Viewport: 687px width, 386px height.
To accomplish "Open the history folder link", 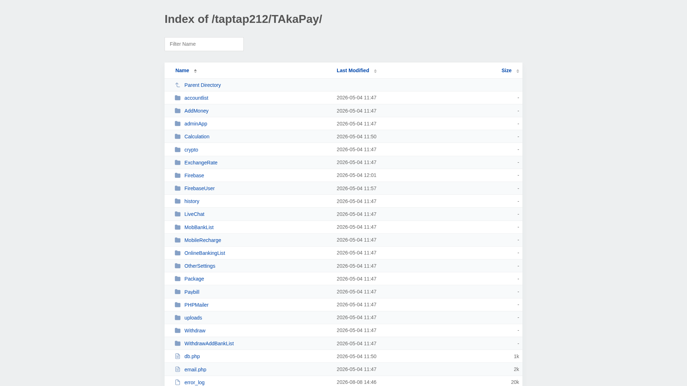I will click(192, 201).
